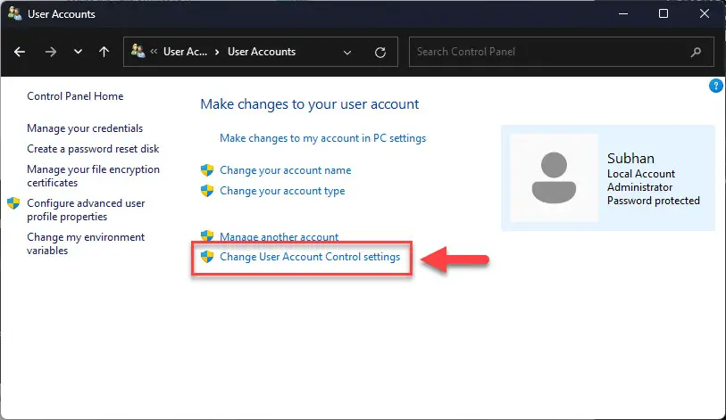Open Create a password reset disk
This screenshot has height=420, width=726.
click(x=93, y=149)
